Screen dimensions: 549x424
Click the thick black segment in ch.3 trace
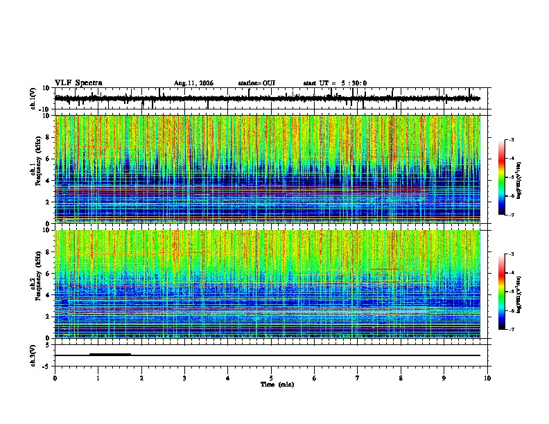tap(110, 354)
